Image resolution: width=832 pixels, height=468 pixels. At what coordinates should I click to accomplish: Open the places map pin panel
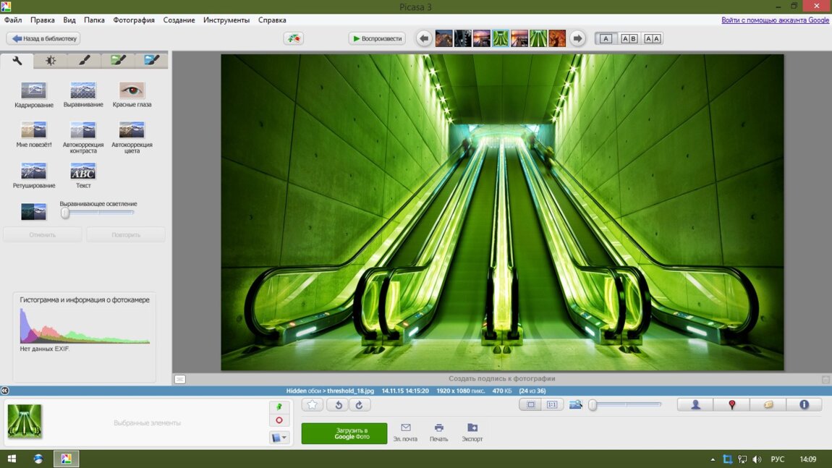[x=731, y=405]
